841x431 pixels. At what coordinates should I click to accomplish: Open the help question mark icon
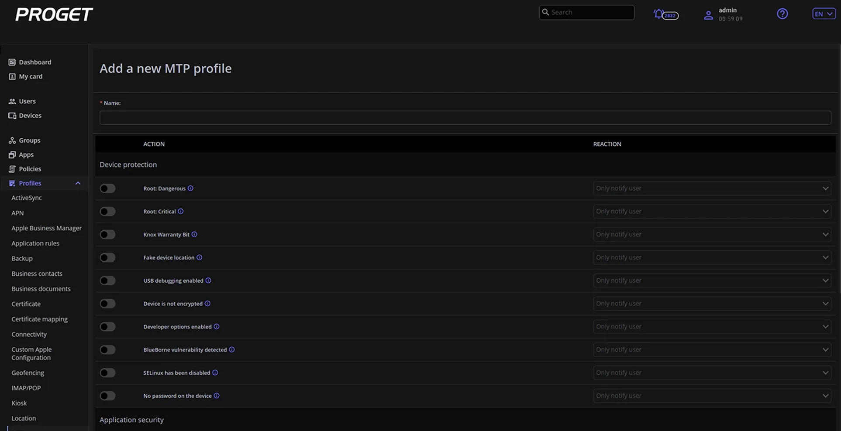[782, 14]
